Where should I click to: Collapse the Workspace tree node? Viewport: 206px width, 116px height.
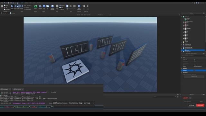[182, 17]
